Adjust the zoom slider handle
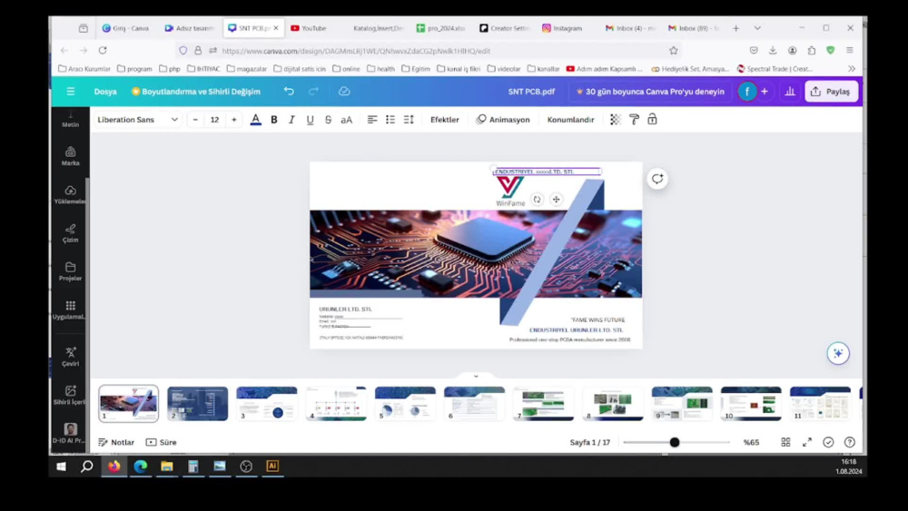This screenshot has height=511, width=908. point(675,442)
